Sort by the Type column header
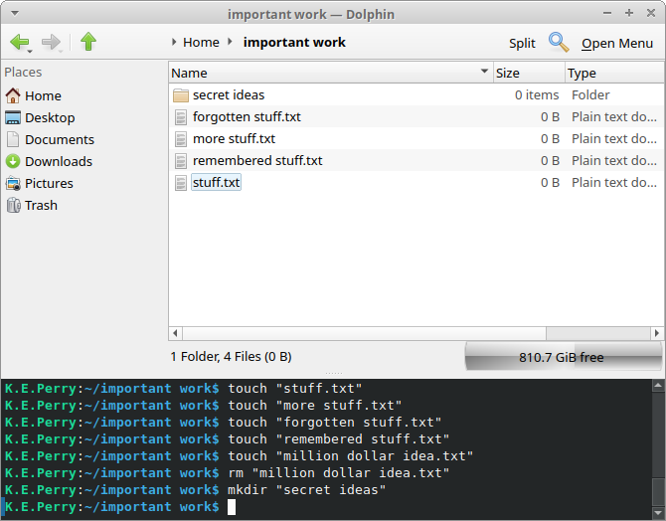The image size is (666, 521). pos(614,73)
